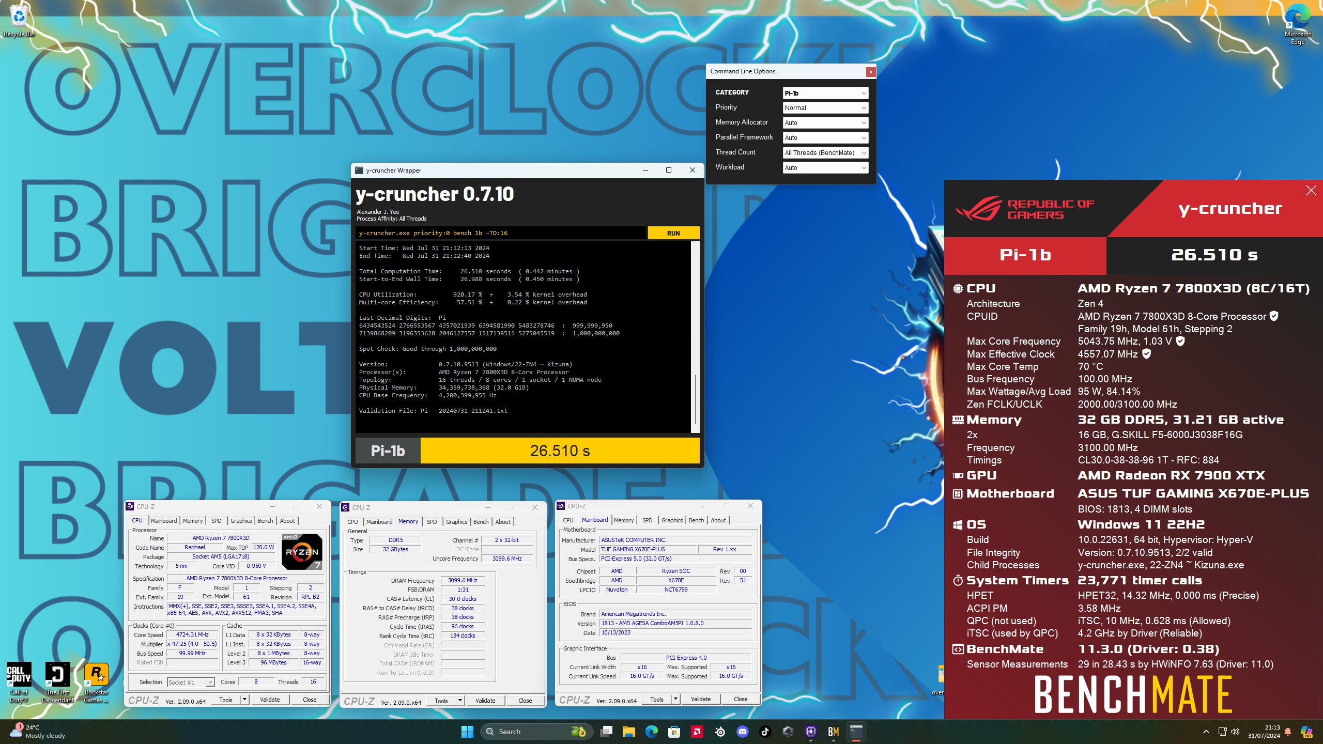Click Validate in CPU-Z Mainboard window
The image size is (1323, 744).
[x=701, y=699]
